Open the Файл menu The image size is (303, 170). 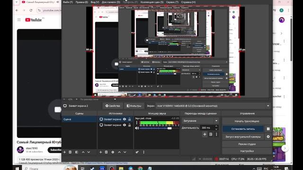pyautogui.click(x=68, y=2)
